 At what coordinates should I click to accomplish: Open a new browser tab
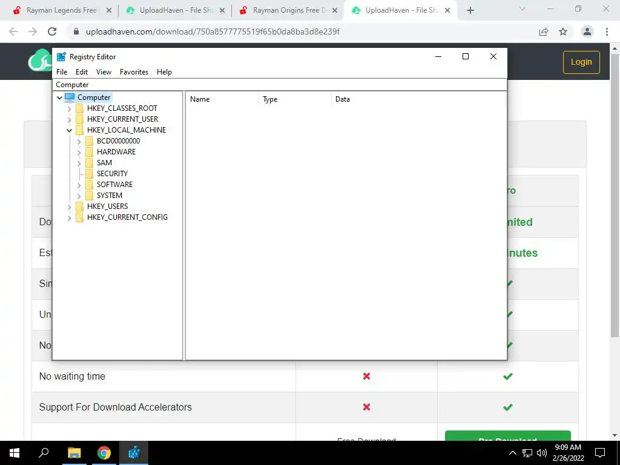tap(470, 11)
